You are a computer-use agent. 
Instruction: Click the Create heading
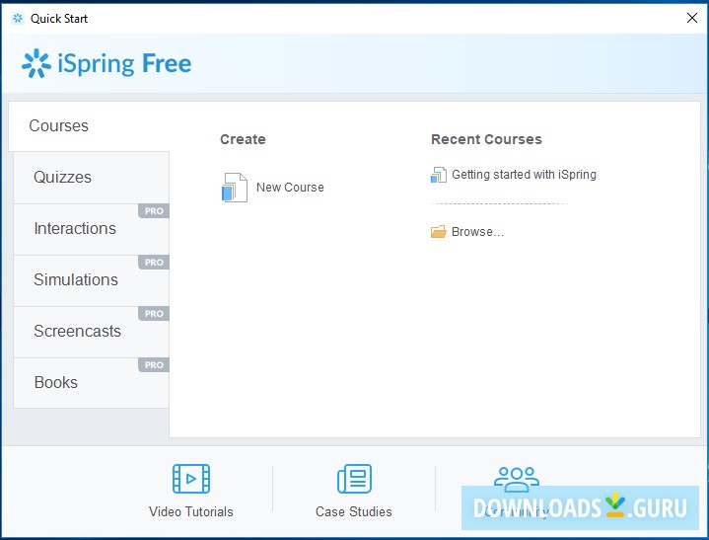[x=243, y=139]
